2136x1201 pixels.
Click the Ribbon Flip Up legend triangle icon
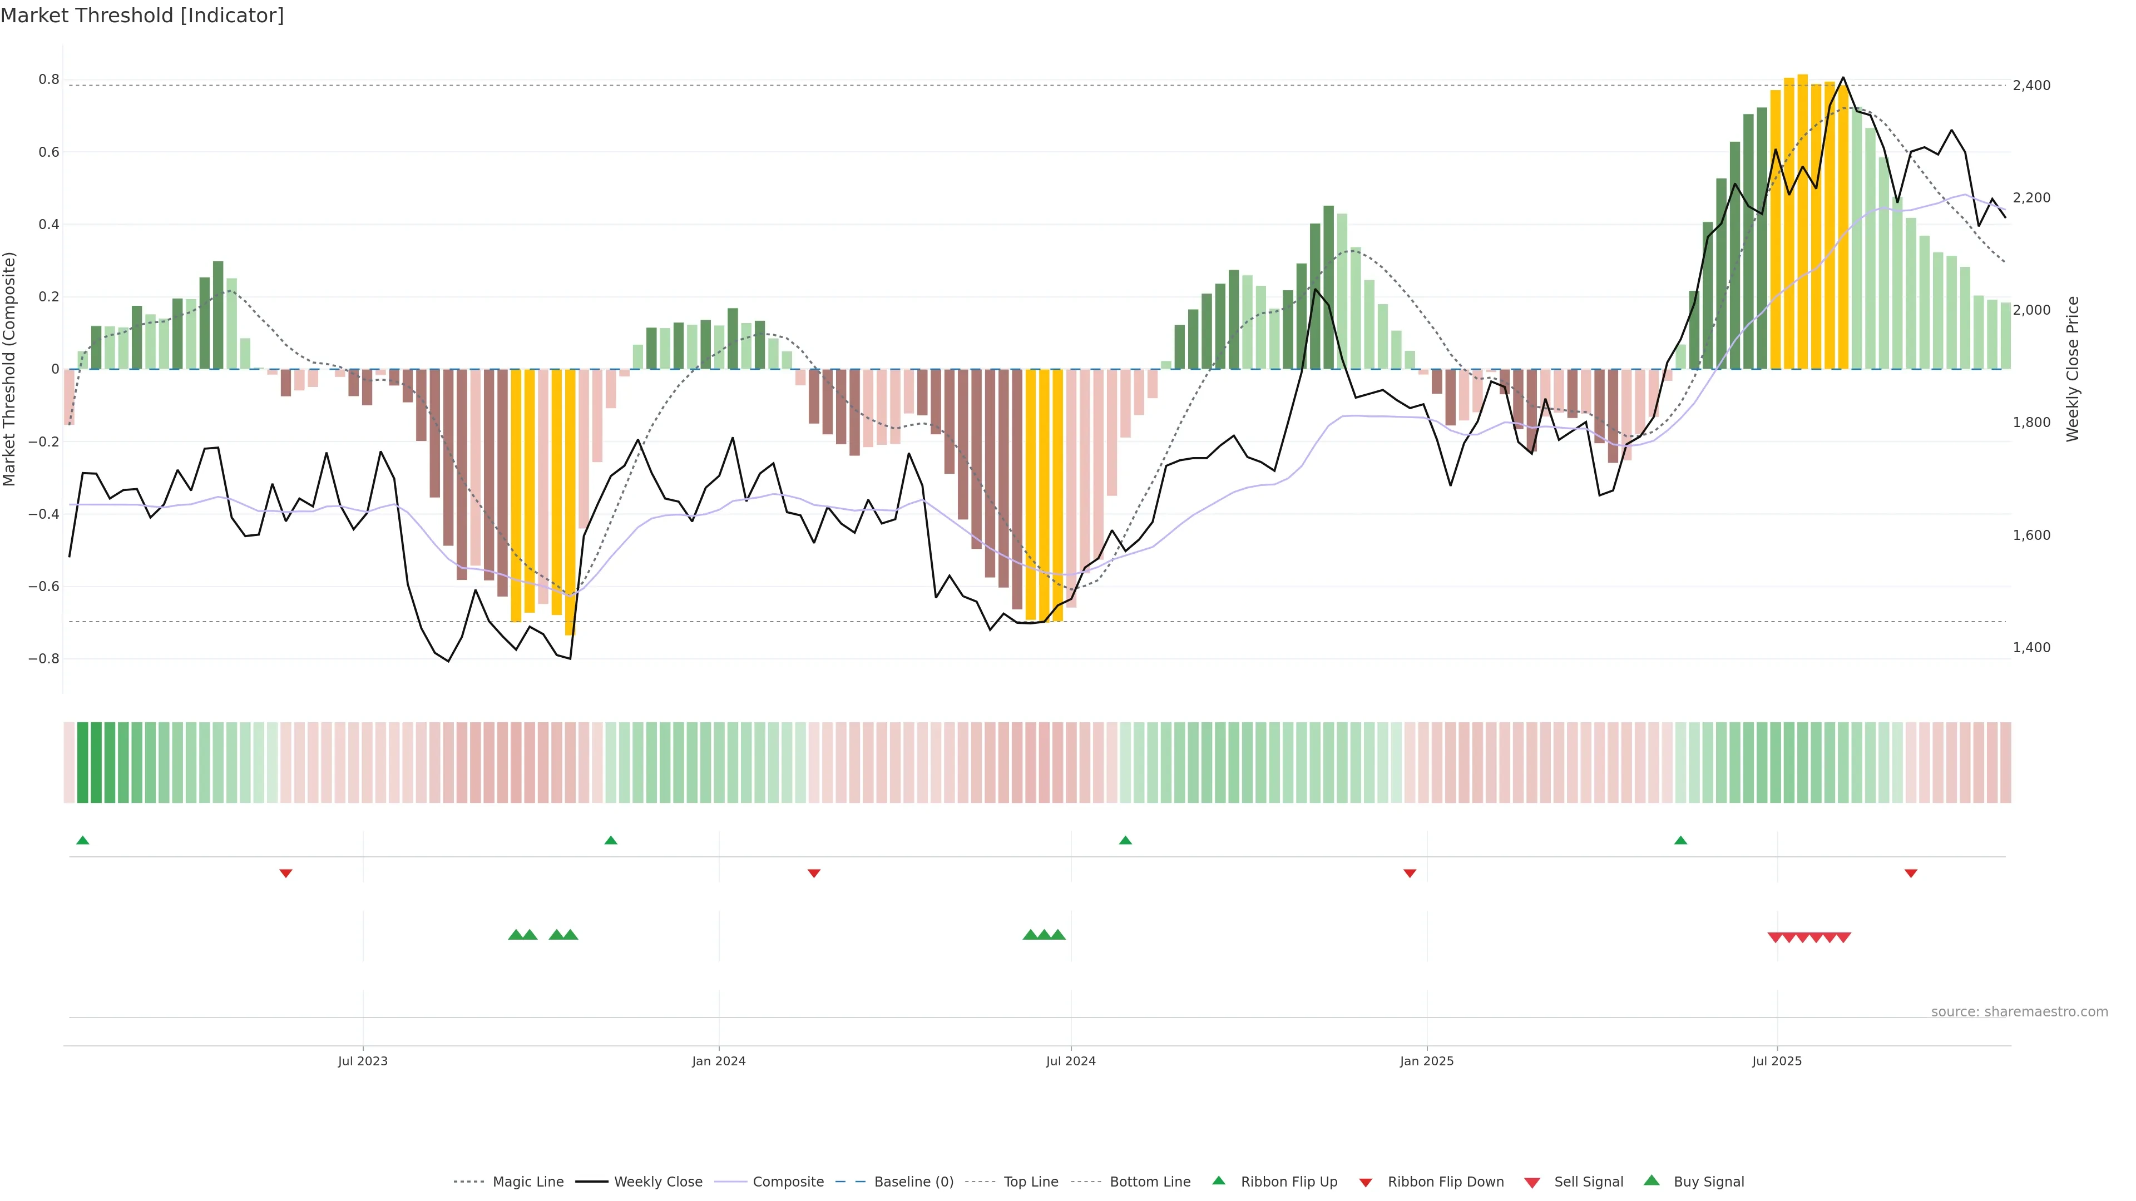click(x=1218, y=1181)
